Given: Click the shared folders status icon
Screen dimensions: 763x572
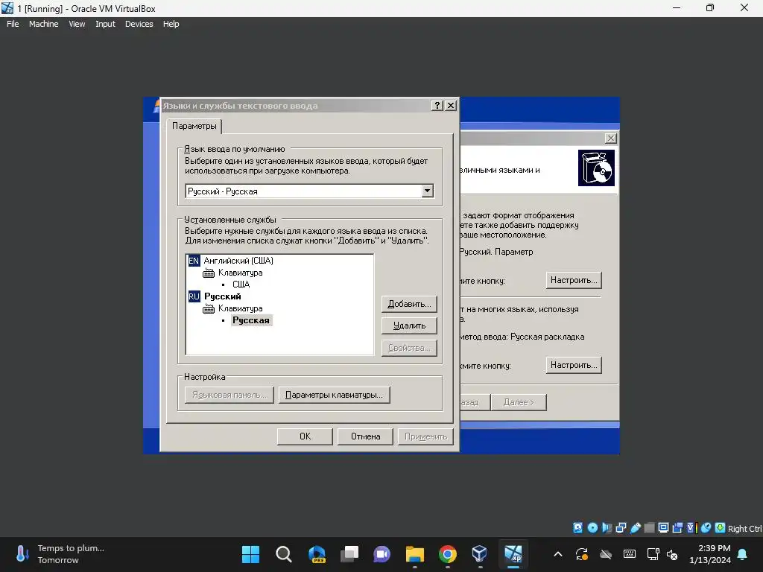Looking at the screenshot, I should click(x=649, y=528).
